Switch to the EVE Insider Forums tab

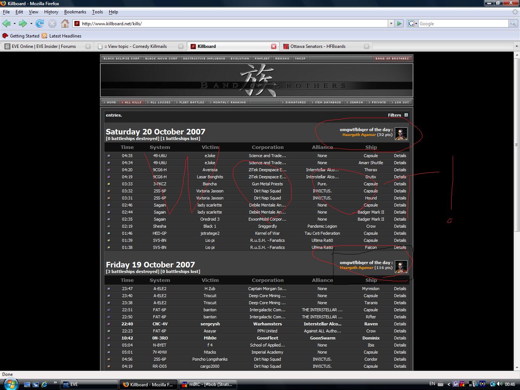(47, 46)
